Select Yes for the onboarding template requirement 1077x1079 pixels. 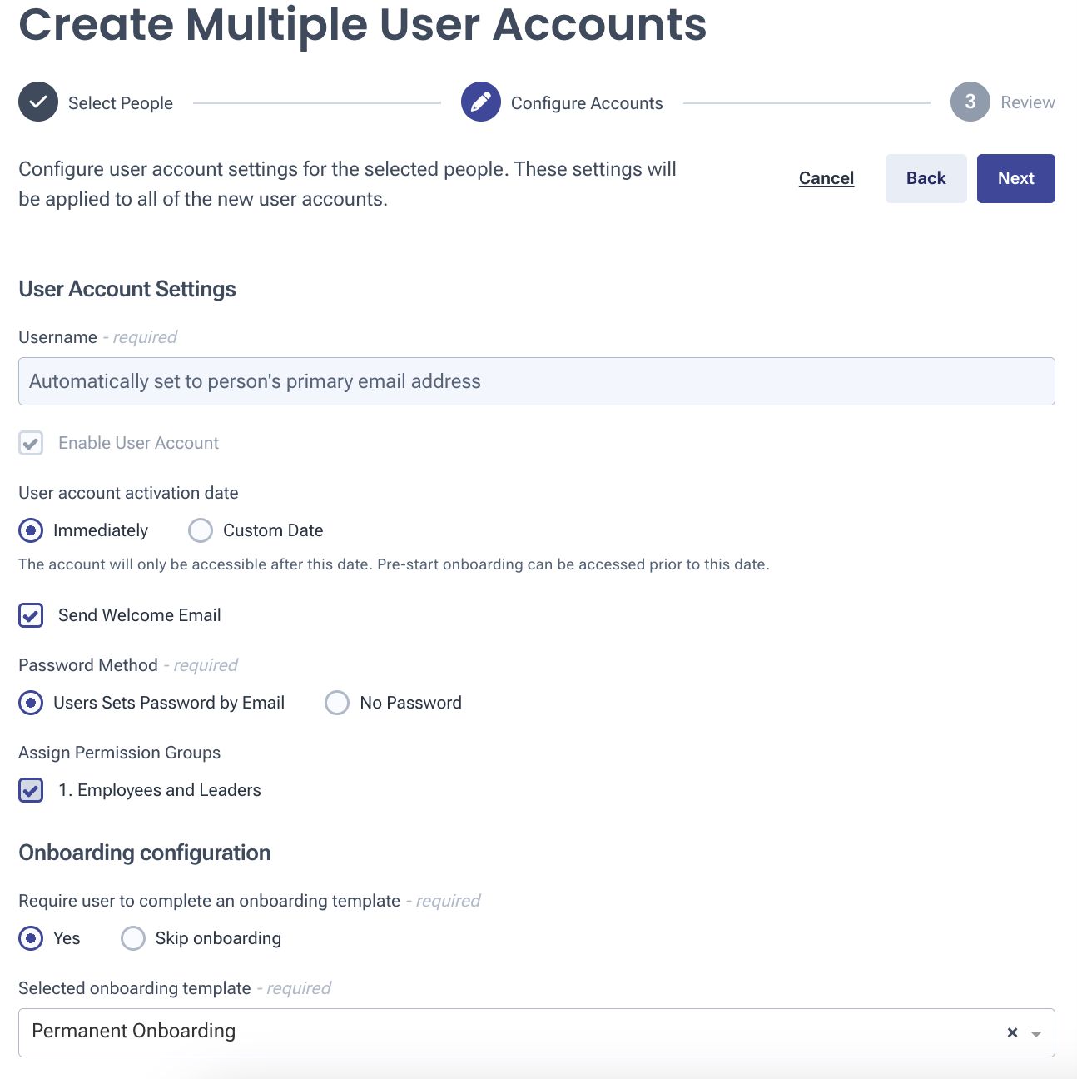click(31, 938)
